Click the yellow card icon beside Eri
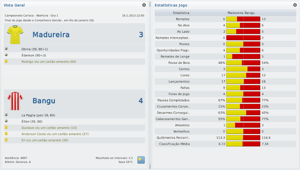Screen dimensions: 300x170 6,140
